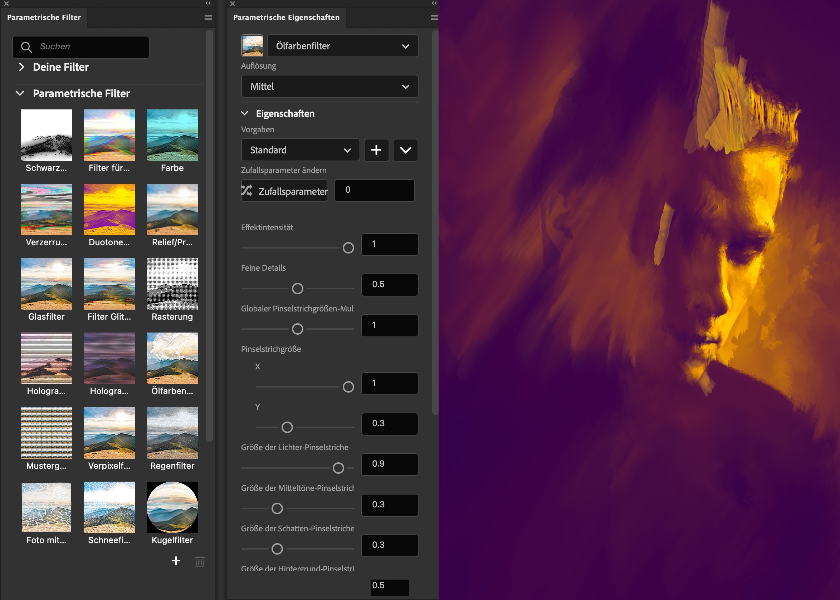
Task: Open the Parametrische Eigenschaften panel menu icon
Action: click(434, 18)
